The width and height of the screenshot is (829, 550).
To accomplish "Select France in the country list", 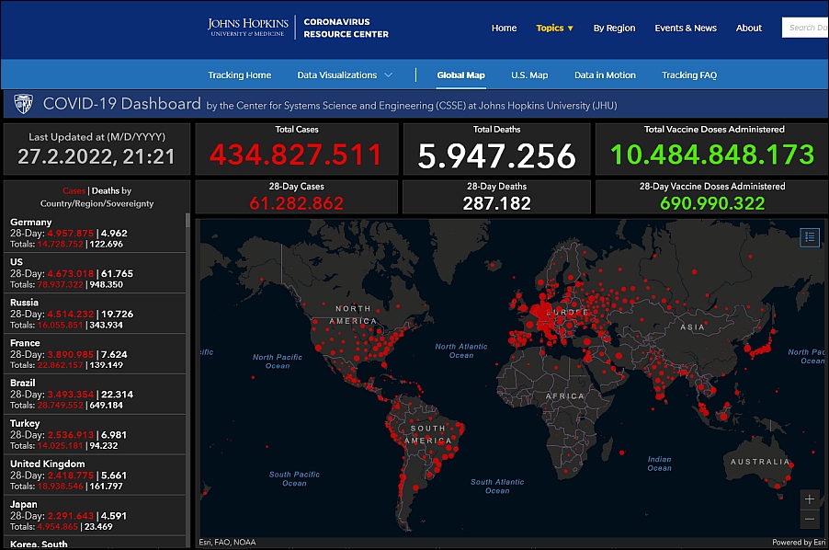I will tap(95, 354).
